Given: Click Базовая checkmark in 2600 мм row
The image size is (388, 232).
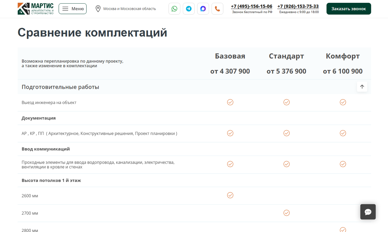Looking at the screenshot, I should coord(230,195).
